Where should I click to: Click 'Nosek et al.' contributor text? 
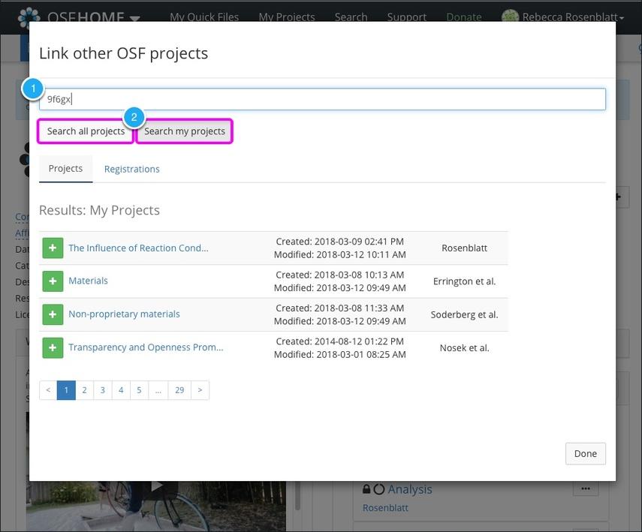[464, 348]
